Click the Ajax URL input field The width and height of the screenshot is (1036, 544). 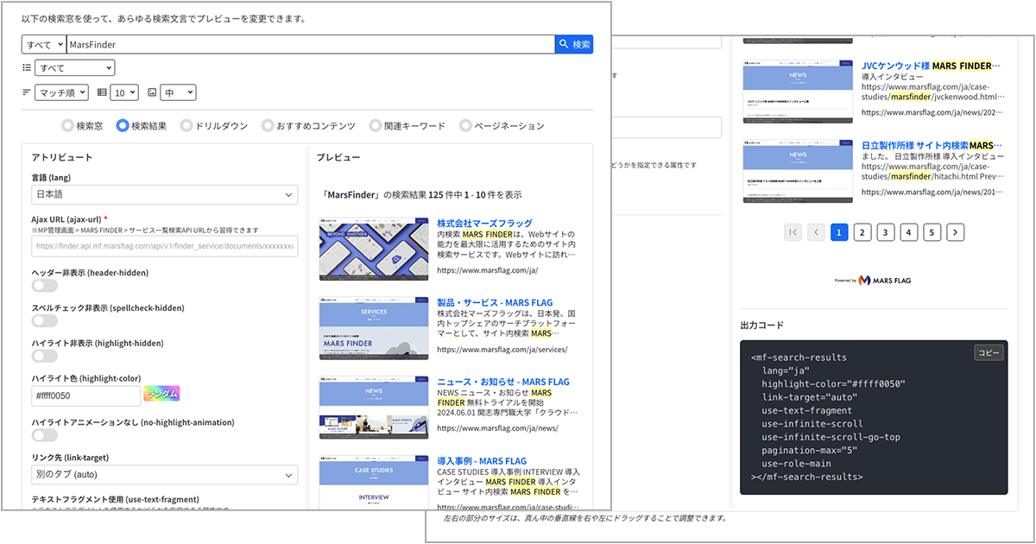click(x=164, y=247)
